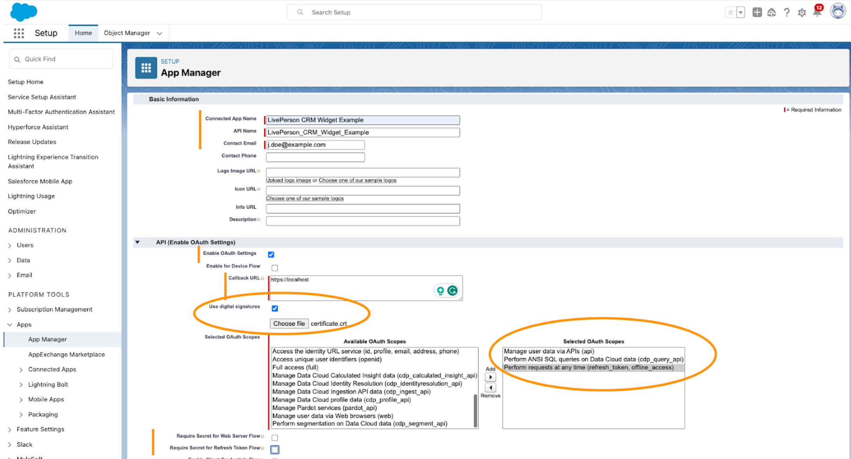Click the Callback URL help icon
The width and height of the screenshot is (851, 459).
pos(262,278)
